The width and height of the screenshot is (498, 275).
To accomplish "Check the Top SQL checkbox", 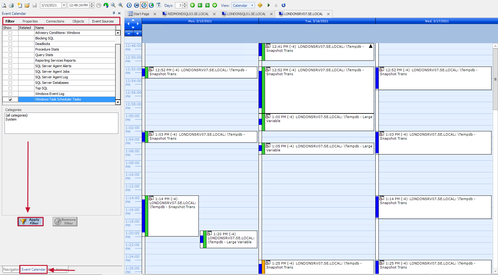I will pyautogui.click(x=10, y=88).
